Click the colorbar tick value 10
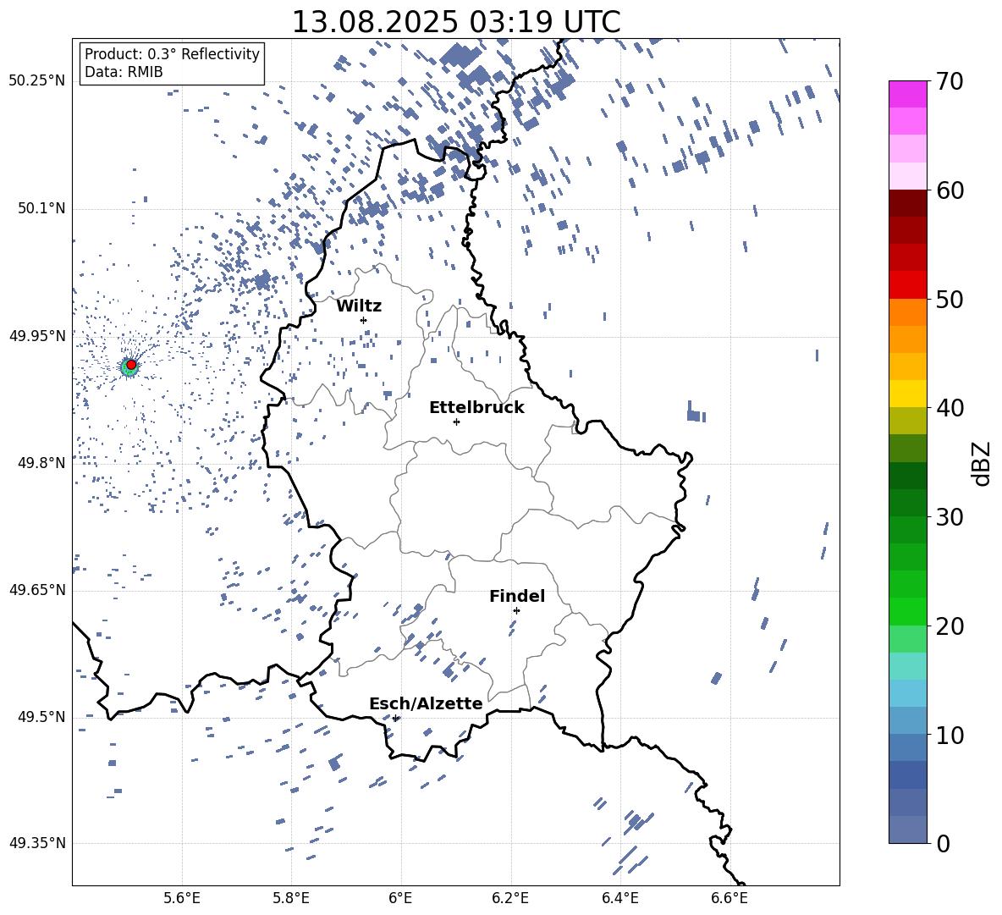 pyautogui.click(x=950, y=735)
